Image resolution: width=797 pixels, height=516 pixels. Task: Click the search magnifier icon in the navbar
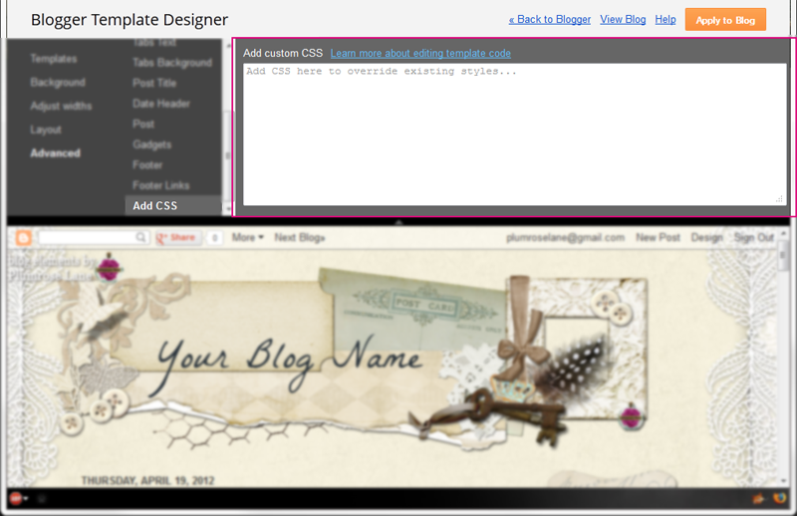coord(140,237)
